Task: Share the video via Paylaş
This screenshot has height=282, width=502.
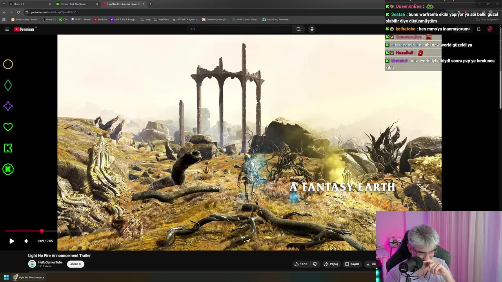Action: [x=331, y=264]
